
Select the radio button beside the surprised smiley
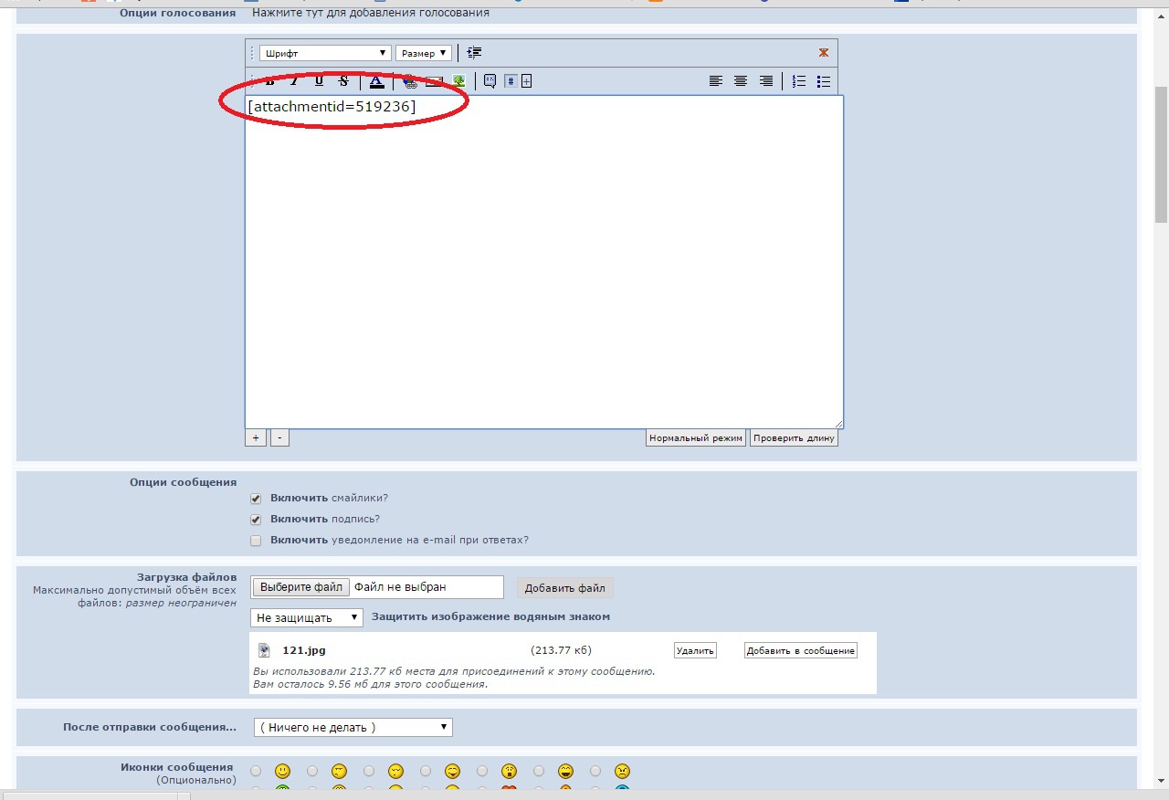coord(482,772)
